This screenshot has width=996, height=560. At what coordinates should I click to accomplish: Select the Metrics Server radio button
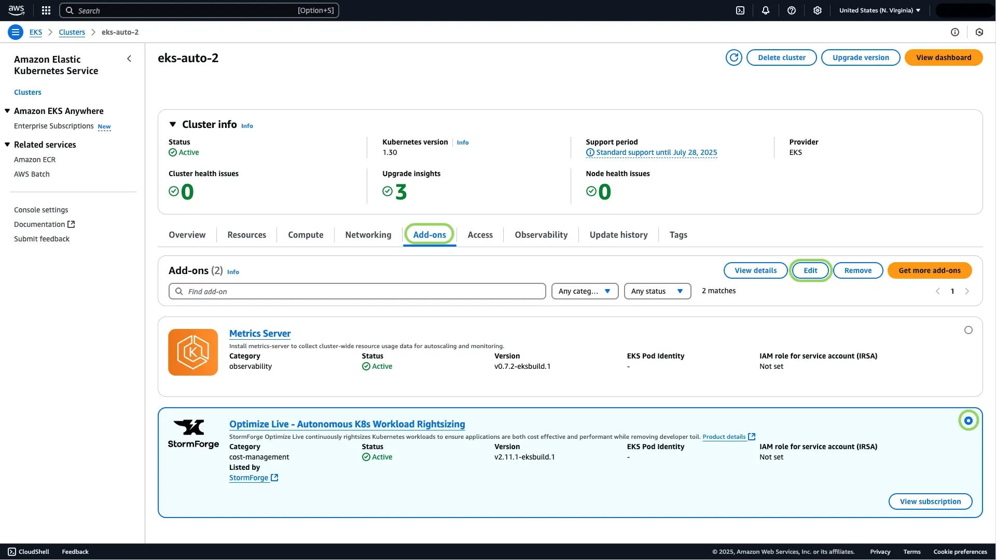[969, 330]
